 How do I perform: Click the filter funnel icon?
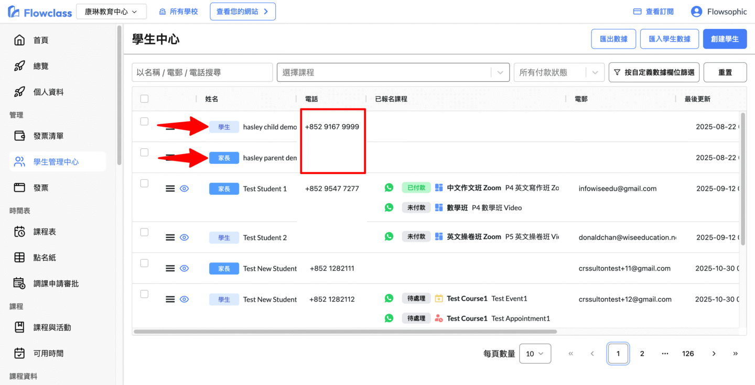click(x=617, y=72)
